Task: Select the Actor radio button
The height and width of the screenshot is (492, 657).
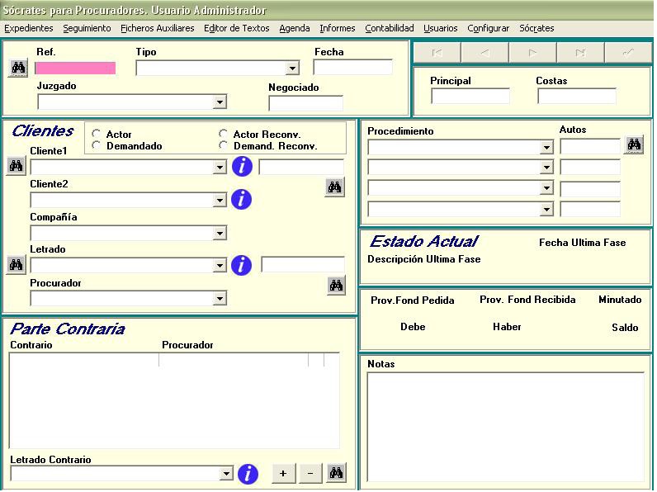Action: pyautogui.click(x=96, y=134)
